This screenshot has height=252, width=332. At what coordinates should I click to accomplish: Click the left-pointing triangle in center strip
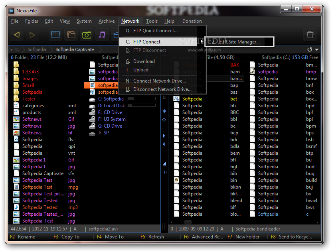click(164, 144)
